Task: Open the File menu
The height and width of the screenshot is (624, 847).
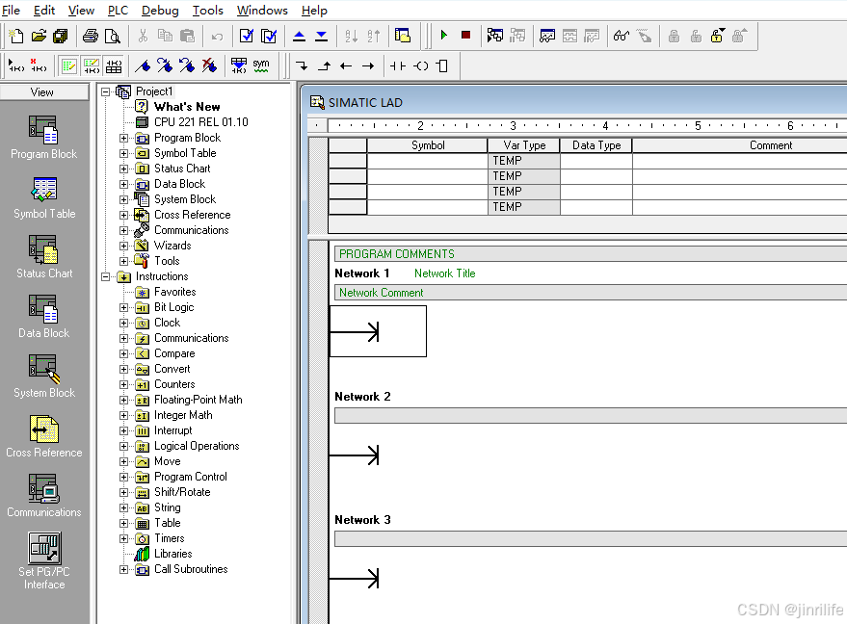Action: tap(11, 11)
